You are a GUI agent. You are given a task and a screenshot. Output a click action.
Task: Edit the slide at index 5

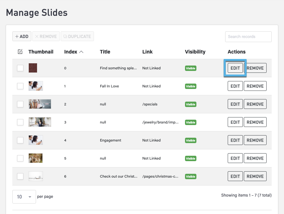tap(235, 158)
